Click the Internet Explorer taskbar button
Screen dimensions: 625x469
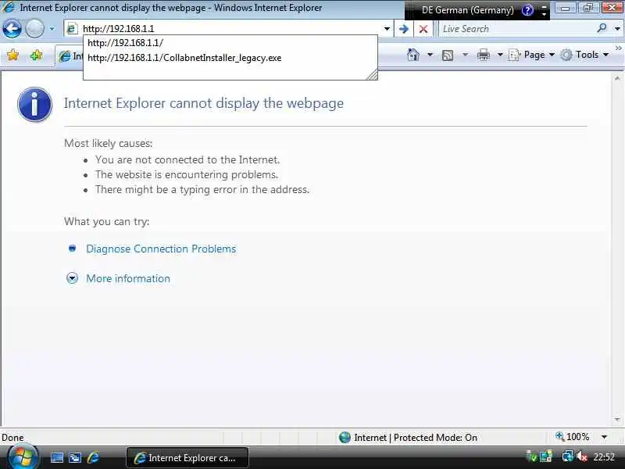tap(187, 457)
